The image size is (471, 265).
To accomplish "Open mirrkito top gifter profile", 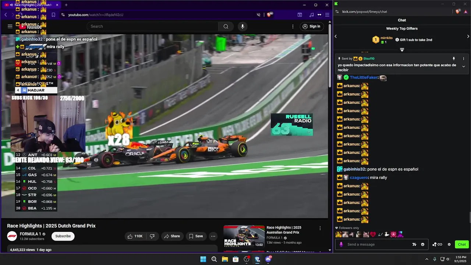I will pyautogui.click(x=386, y=38).
